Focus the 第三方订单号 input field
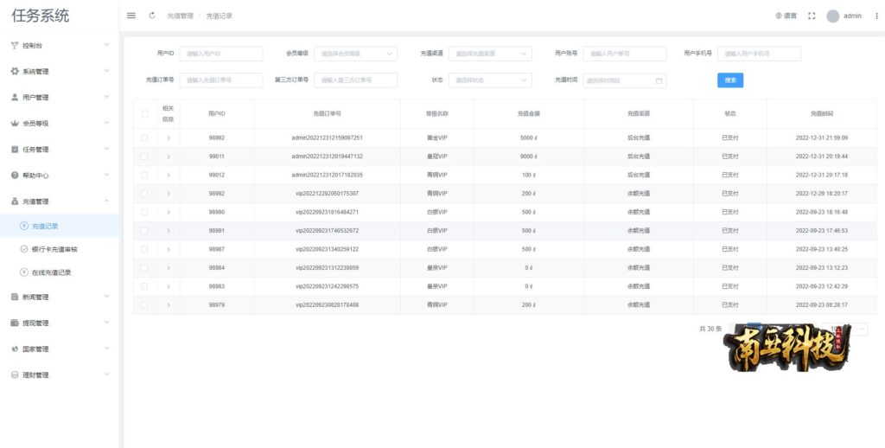This screenshot has width=885, height=448. coord(355,80)
